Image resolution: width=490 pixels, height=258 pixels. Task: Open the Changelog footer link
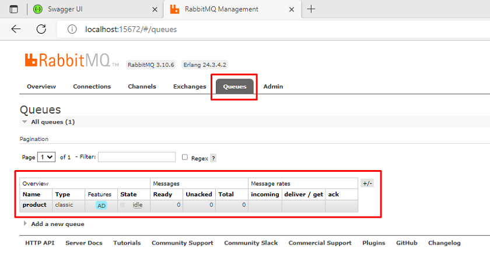point(444,243)
